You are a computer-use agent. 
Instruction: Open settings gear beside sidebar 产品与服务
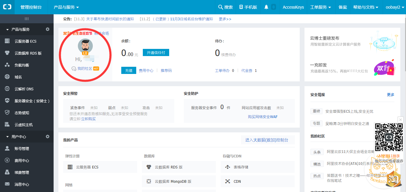(47, 29)
